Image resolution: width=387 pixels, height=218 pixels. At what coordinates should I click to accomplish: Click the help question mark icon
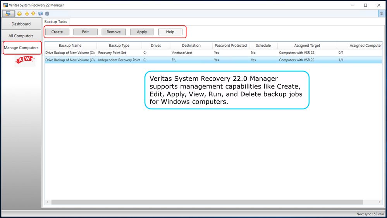point(381,14)
